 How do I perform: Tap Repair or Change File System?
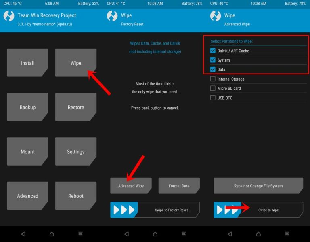click(258, 186)
